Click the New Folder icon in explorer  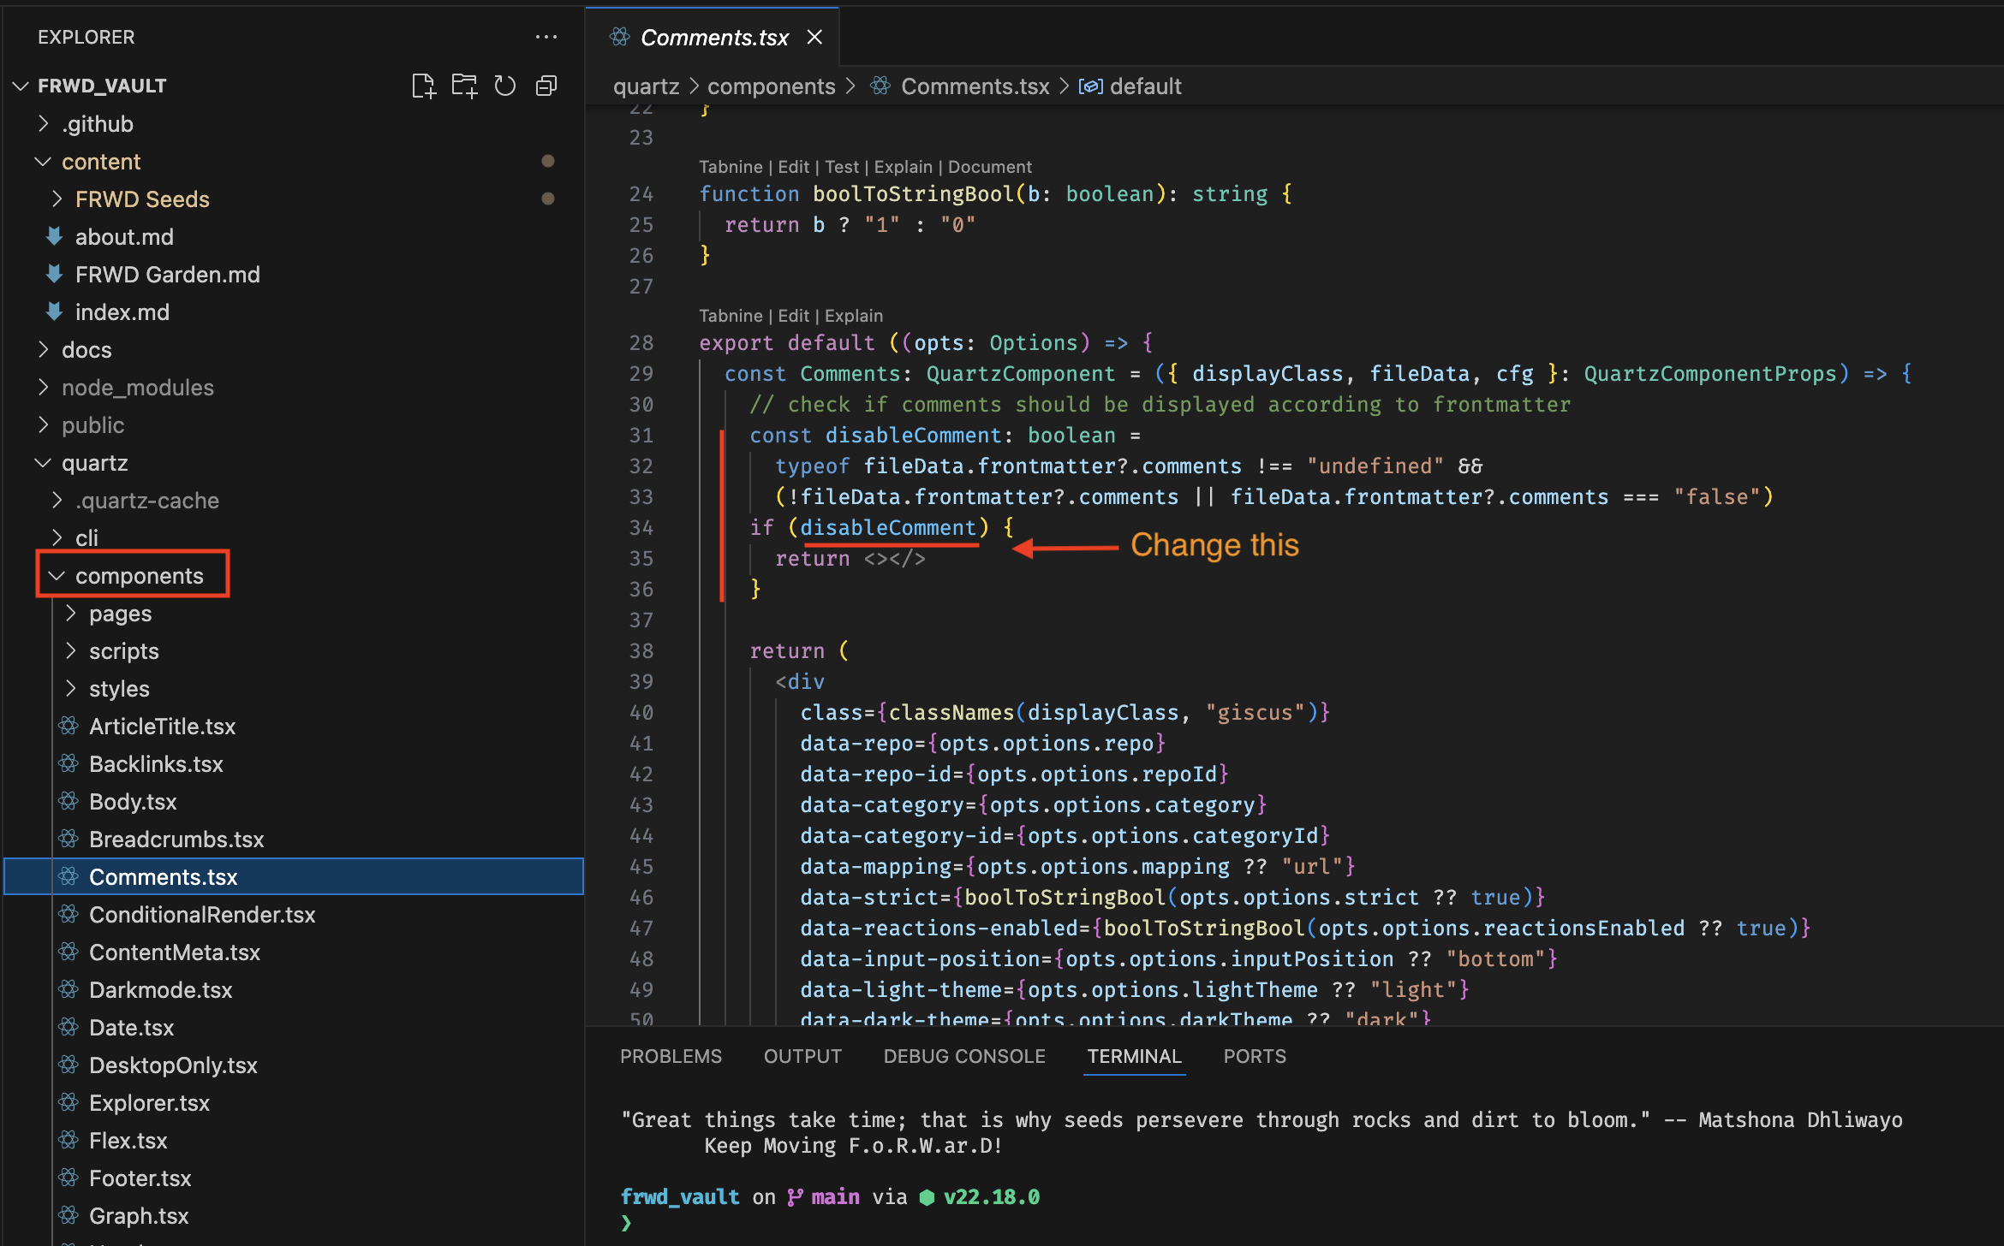pyautogui.click(x=464, y=86)
